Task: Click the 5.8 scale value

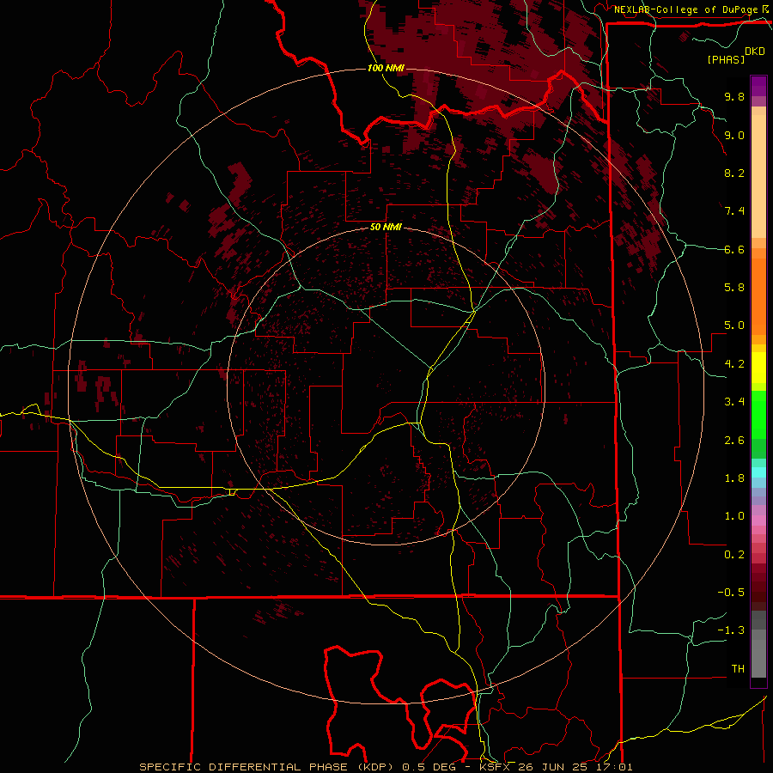Action: pyautogui.click(x=734, y=288)
